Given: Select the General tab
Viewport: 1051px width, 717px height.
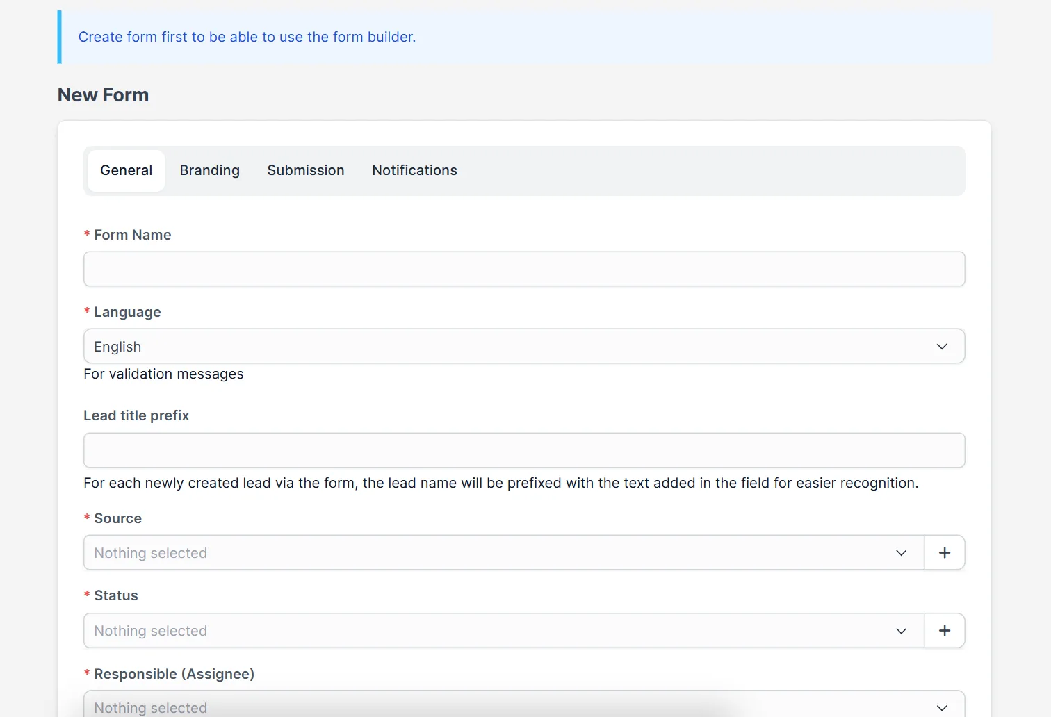Looking at the screenshot, I should point(126,170).
